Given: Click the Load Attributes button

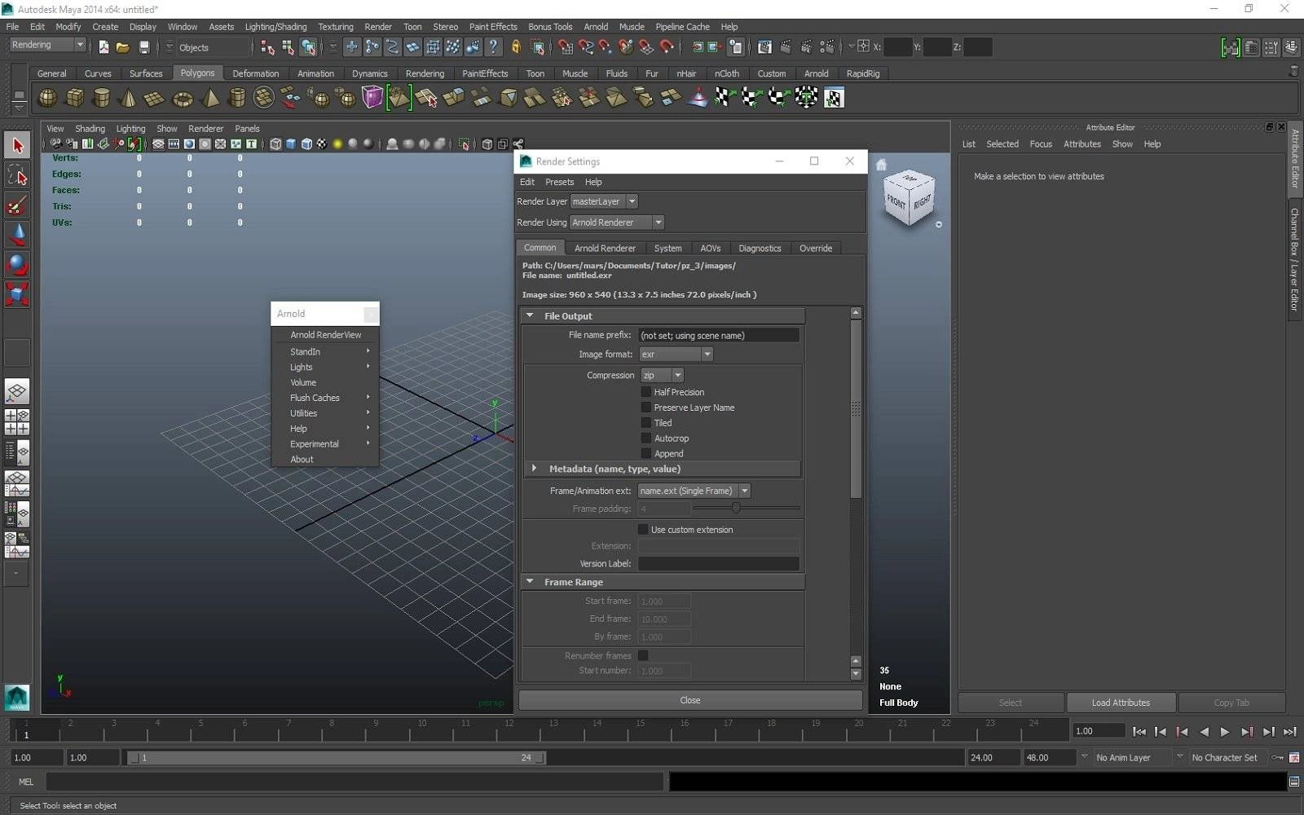Looking at the screenshot, I should pyautogui.click(x=1121, y=703).
